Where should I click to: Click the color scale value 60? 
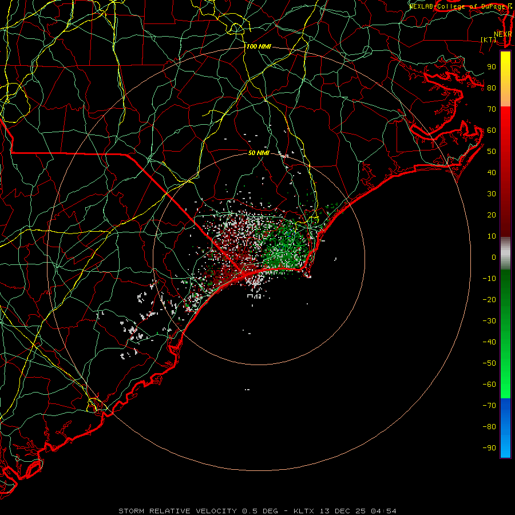click(x=492, y=130)
